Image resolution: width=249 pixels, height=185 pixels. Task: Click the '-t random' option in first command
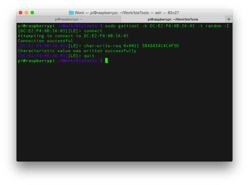pyautogui.click(x=210, y=26)
